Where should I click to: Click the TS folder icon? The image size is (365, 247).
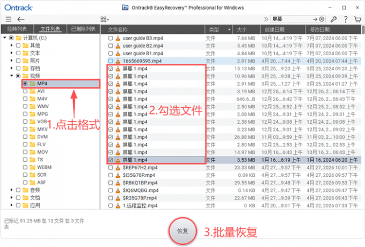(32, 160)
